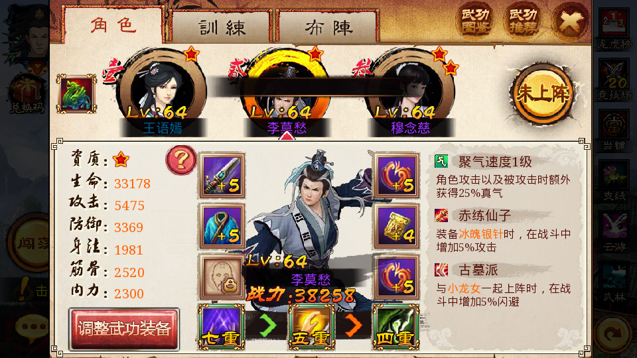
Task: Click the red question mark help icon
Action: tap(181, 160)
